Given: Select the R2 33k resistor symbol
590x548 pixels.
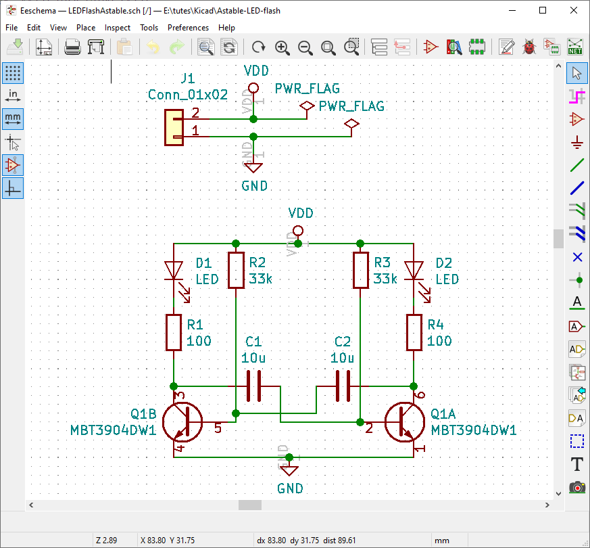Looking at the screenshot, I should [237, 271].
